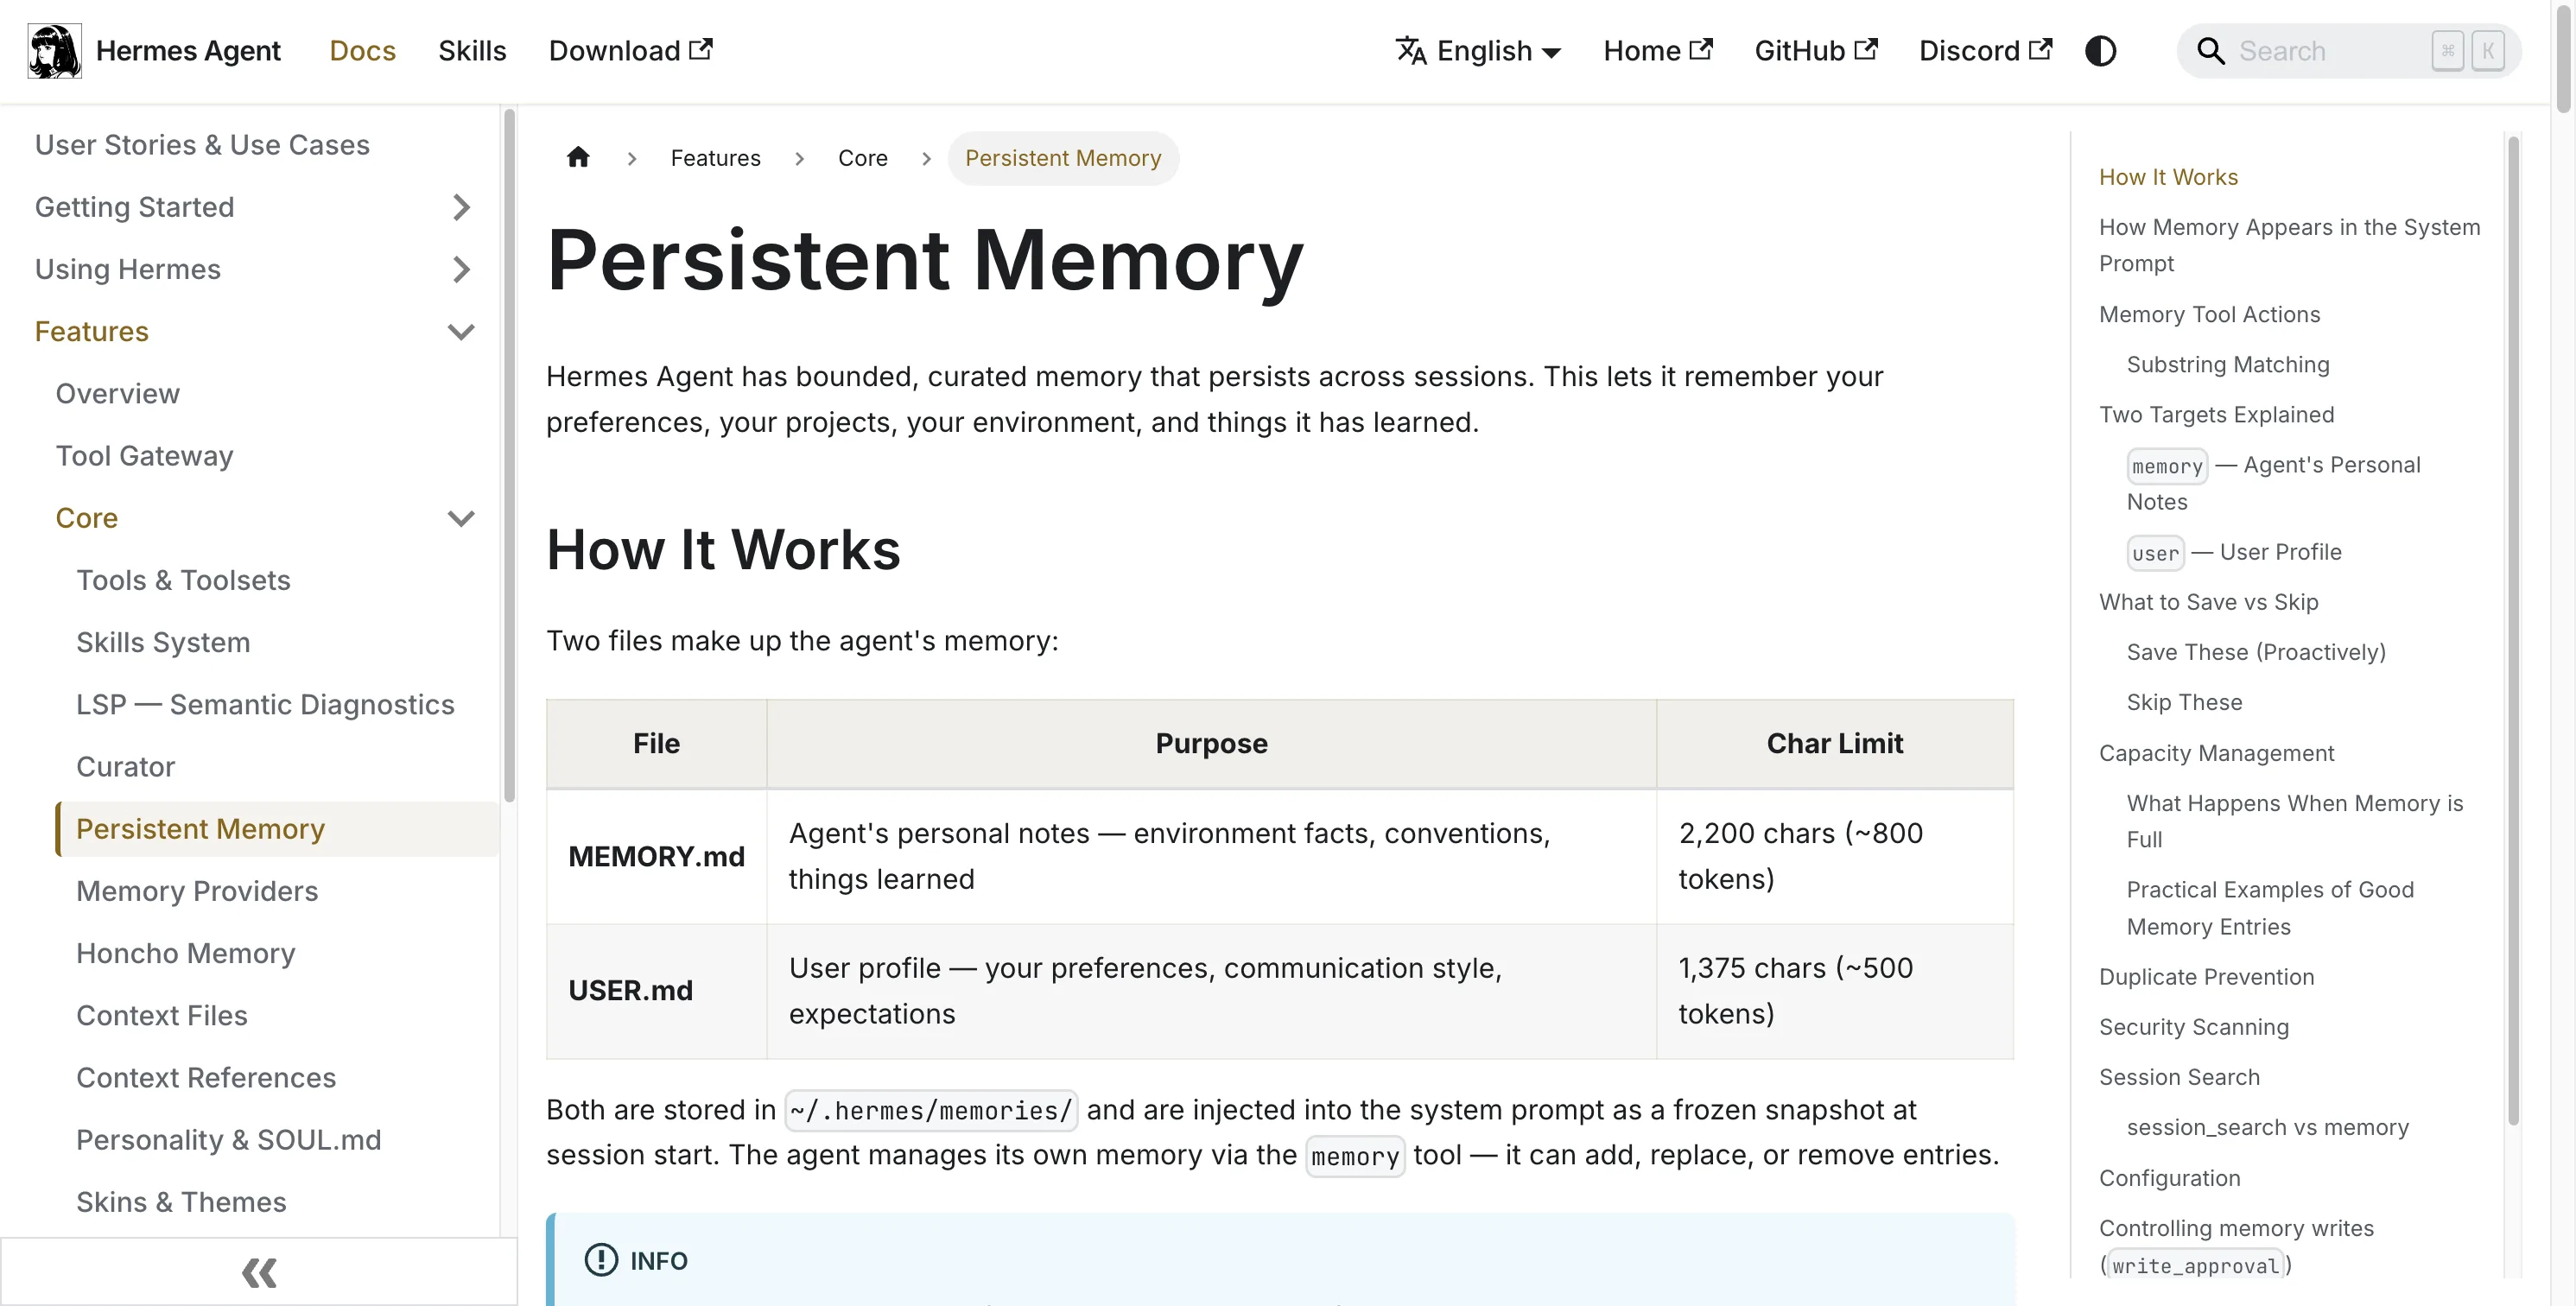Click the Hermes Agent logo avatar
Viewport: 2576px width, 1306px height.
pos(54,51)
